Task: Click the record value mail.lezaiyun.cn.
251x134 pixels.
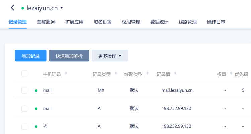Action: tap(177, 90)
